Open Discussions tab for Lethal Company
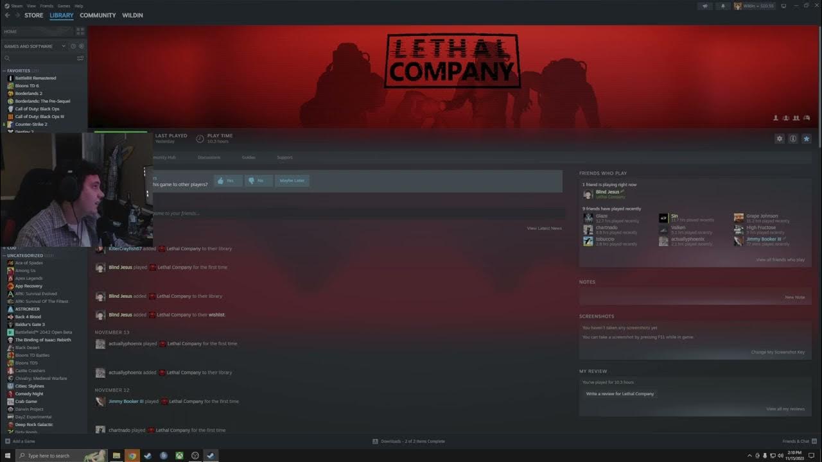The image size is (822, 462). click(209, 157)
